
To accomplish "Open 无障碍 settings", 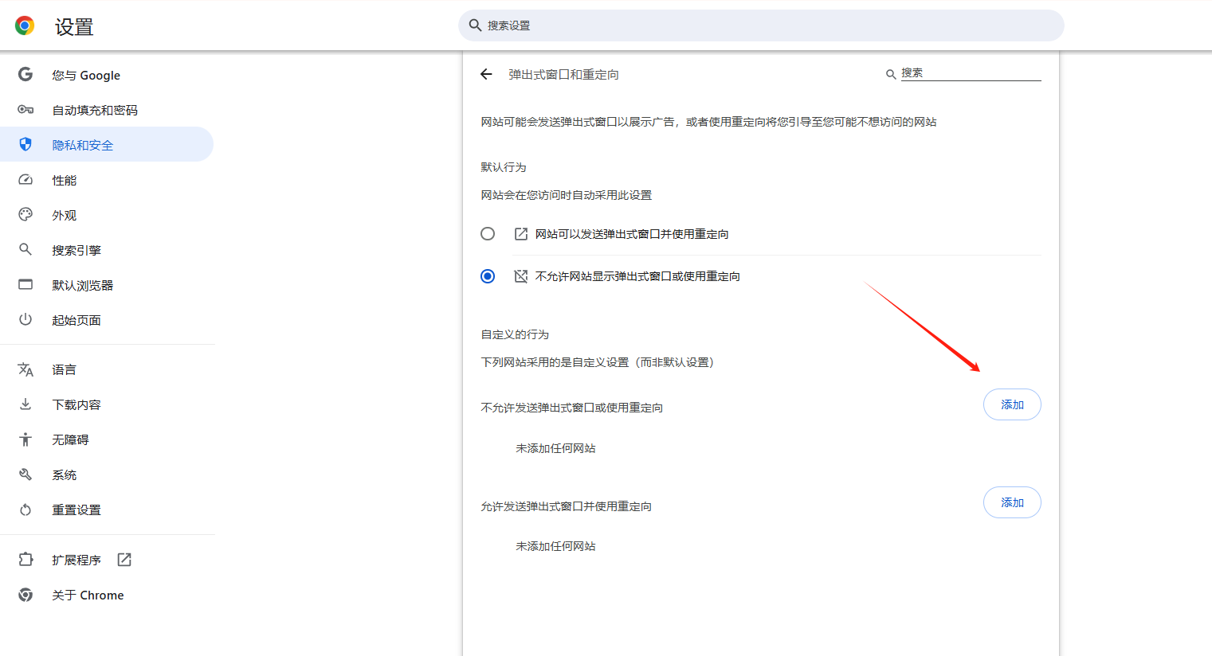I will [x=107, y=439].
